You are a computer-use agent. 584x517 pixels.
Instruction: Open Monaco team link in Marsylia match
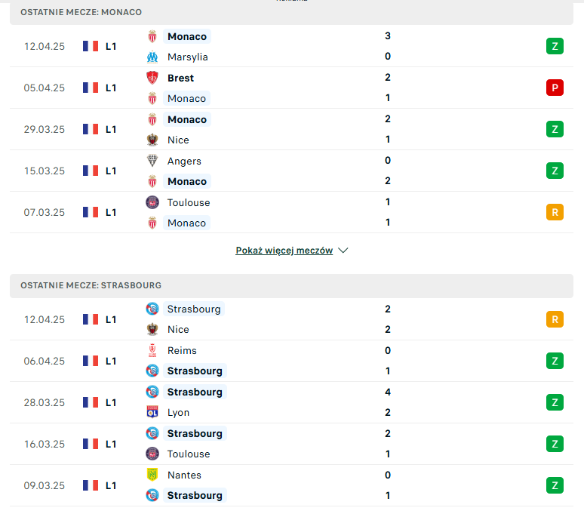187,36
